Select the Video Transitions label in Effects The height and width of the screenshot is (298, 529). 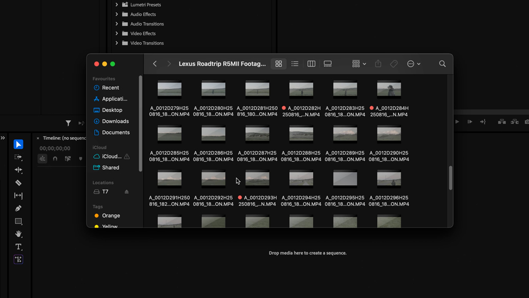[x=147, y=43]
